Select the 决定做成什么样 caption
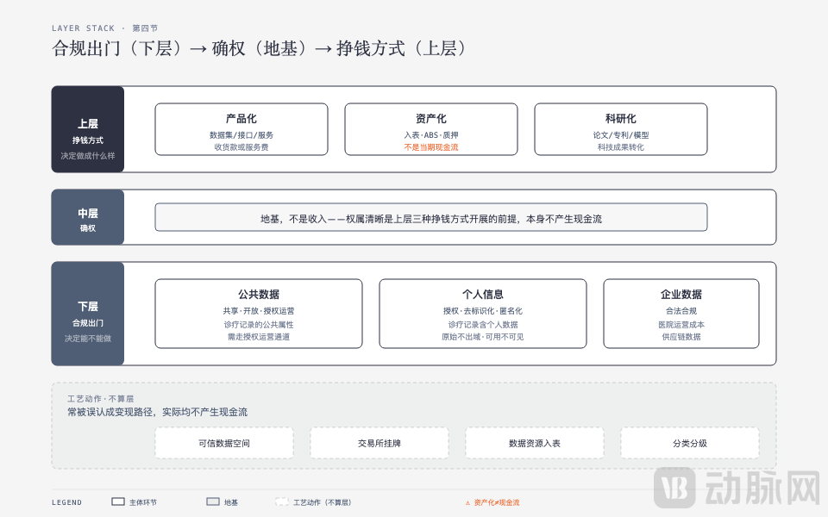Viewport: 828px width, 517px height. point(88,156)
